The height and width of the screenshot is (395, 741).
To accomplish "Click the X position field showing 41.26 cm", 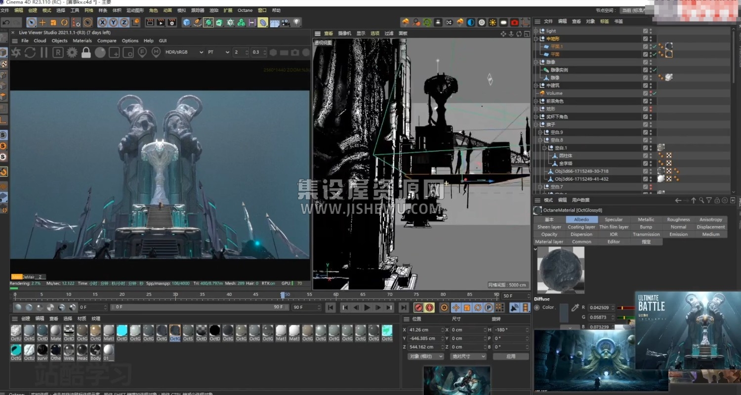I will coord(426,329).
